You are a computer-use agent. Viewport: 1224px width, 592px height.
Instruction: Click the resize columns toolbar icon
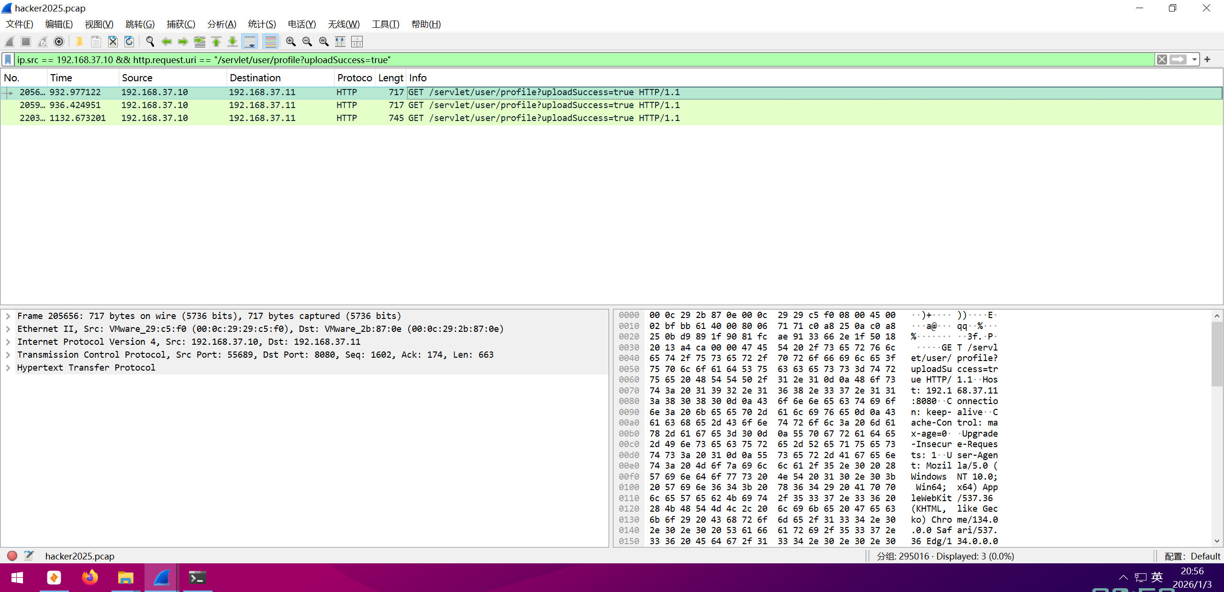(340, 42)
